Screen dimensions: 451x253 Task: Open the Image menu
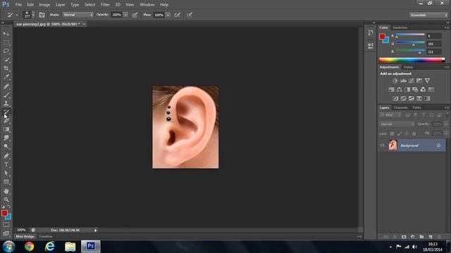pyautogui.click(x=44, y=5)
